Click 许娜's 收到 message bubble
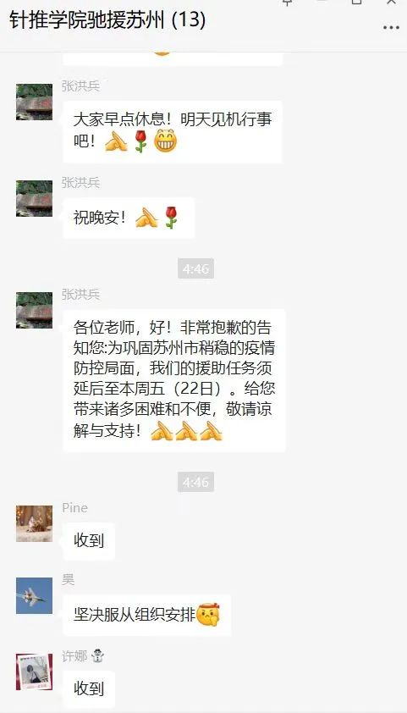 tap(89, 689)
